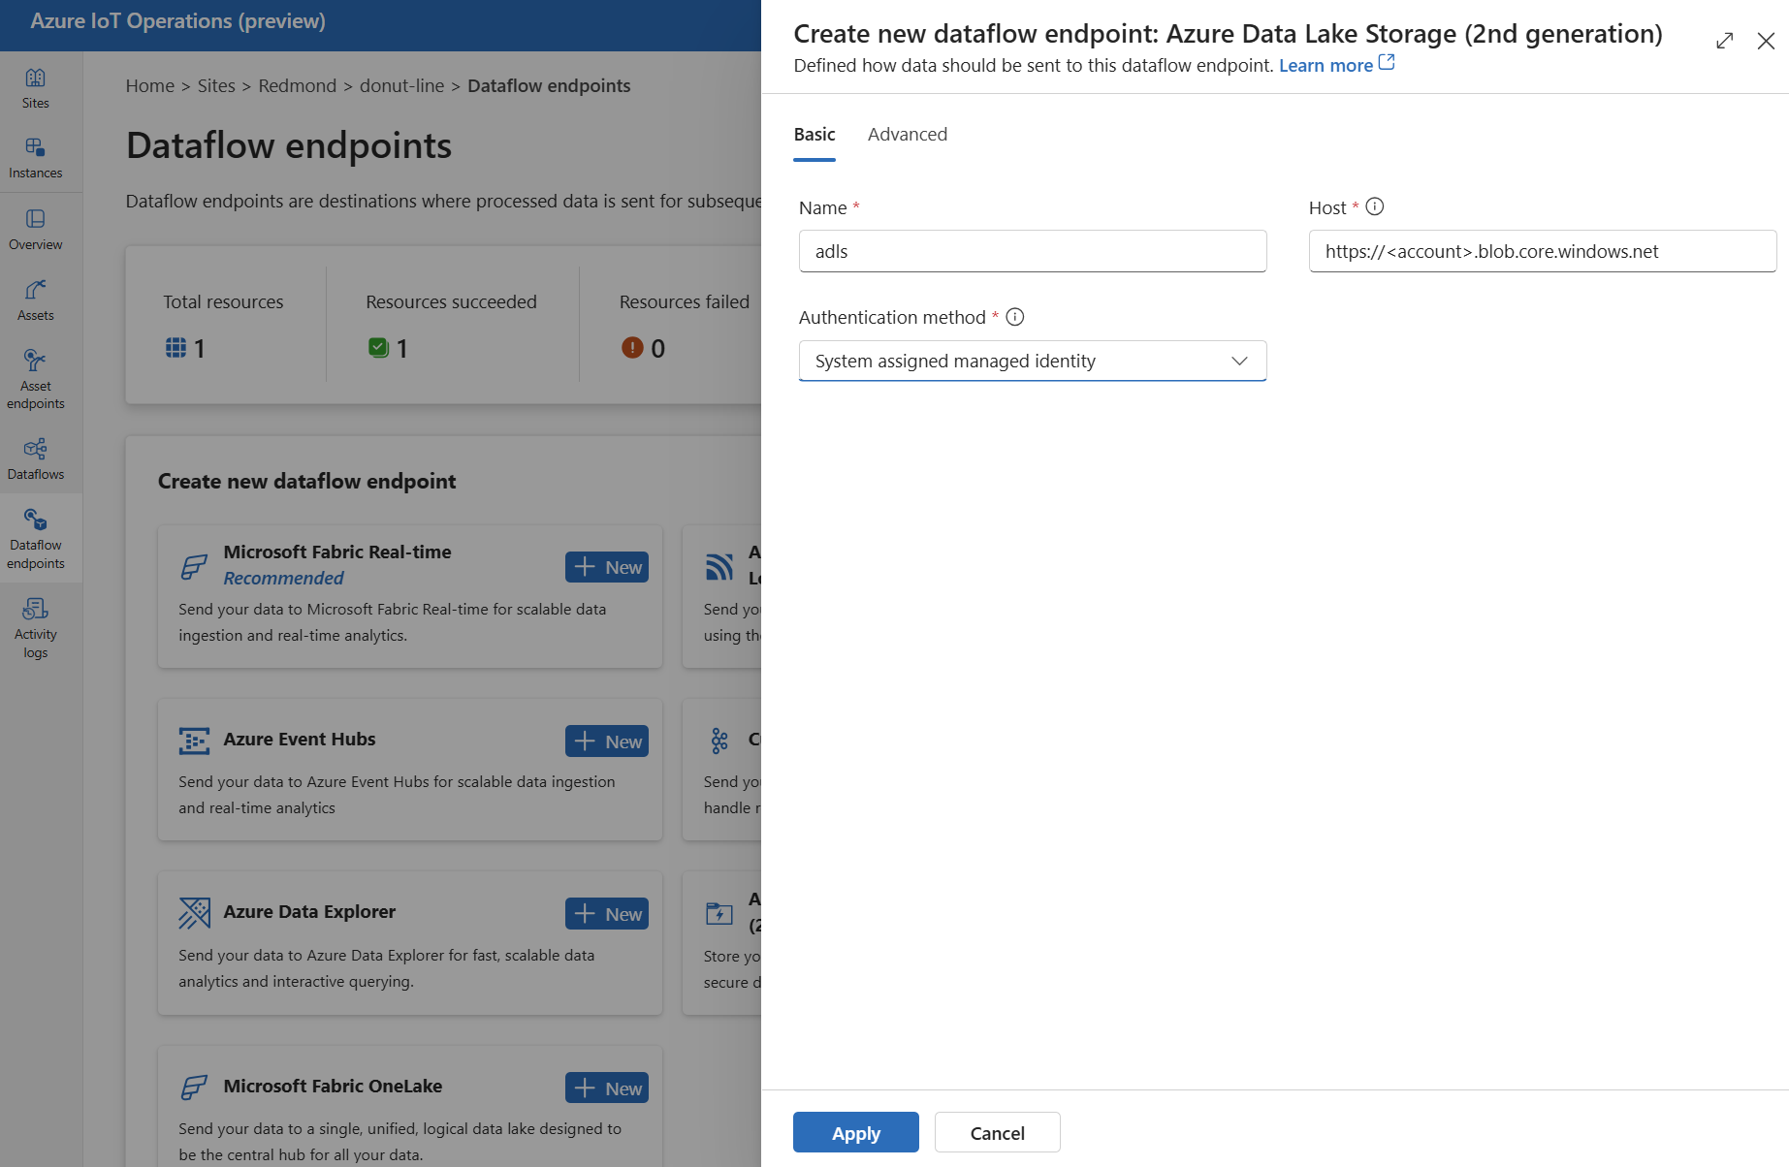Click the Azure Event Hubs card icon
Screen dimensions: 1789x1167
194,741
